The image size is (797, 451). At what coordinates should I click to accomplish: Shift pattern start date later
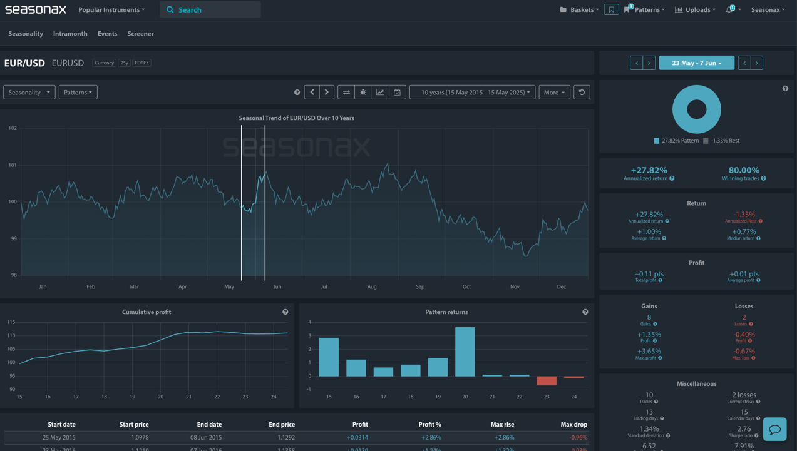649,63
